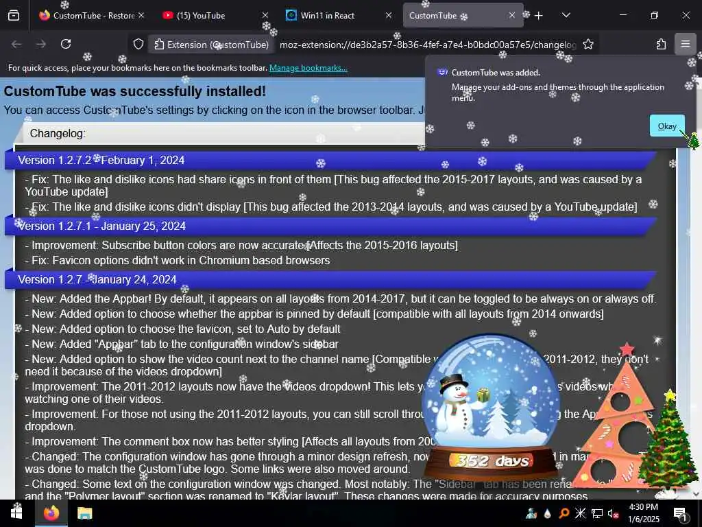The width and height of the screenshot is (702, 527).
Task: Open the clock showing 4:30 PM
Action: pos(643,513)
